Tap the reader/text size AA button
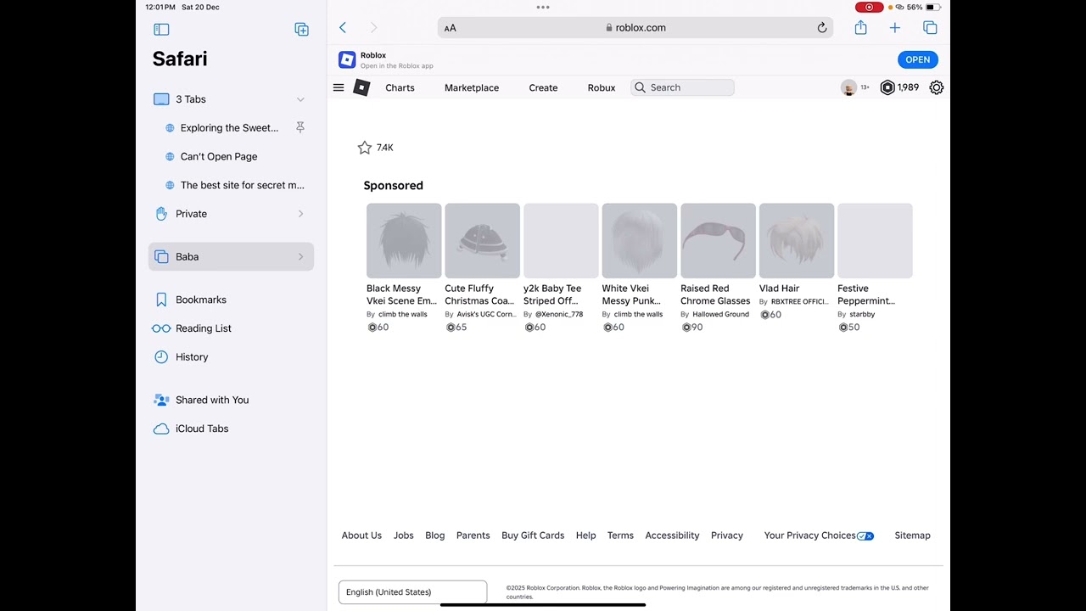Viewport: 1086px width, 611px height. click(451, 28)
